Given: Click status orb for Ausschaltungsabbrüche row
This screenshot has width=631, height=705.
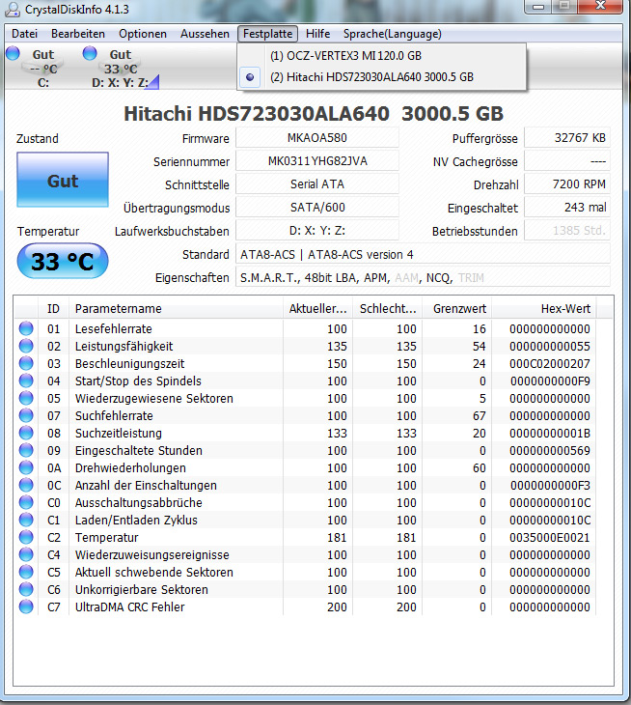Looking at the screenshot, I should click(x=26, y=502).
